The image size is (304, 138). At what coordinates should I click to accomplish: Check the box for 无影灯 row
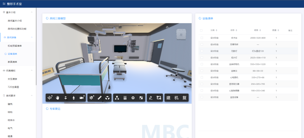pyautogui.click(x=202, y=51)
